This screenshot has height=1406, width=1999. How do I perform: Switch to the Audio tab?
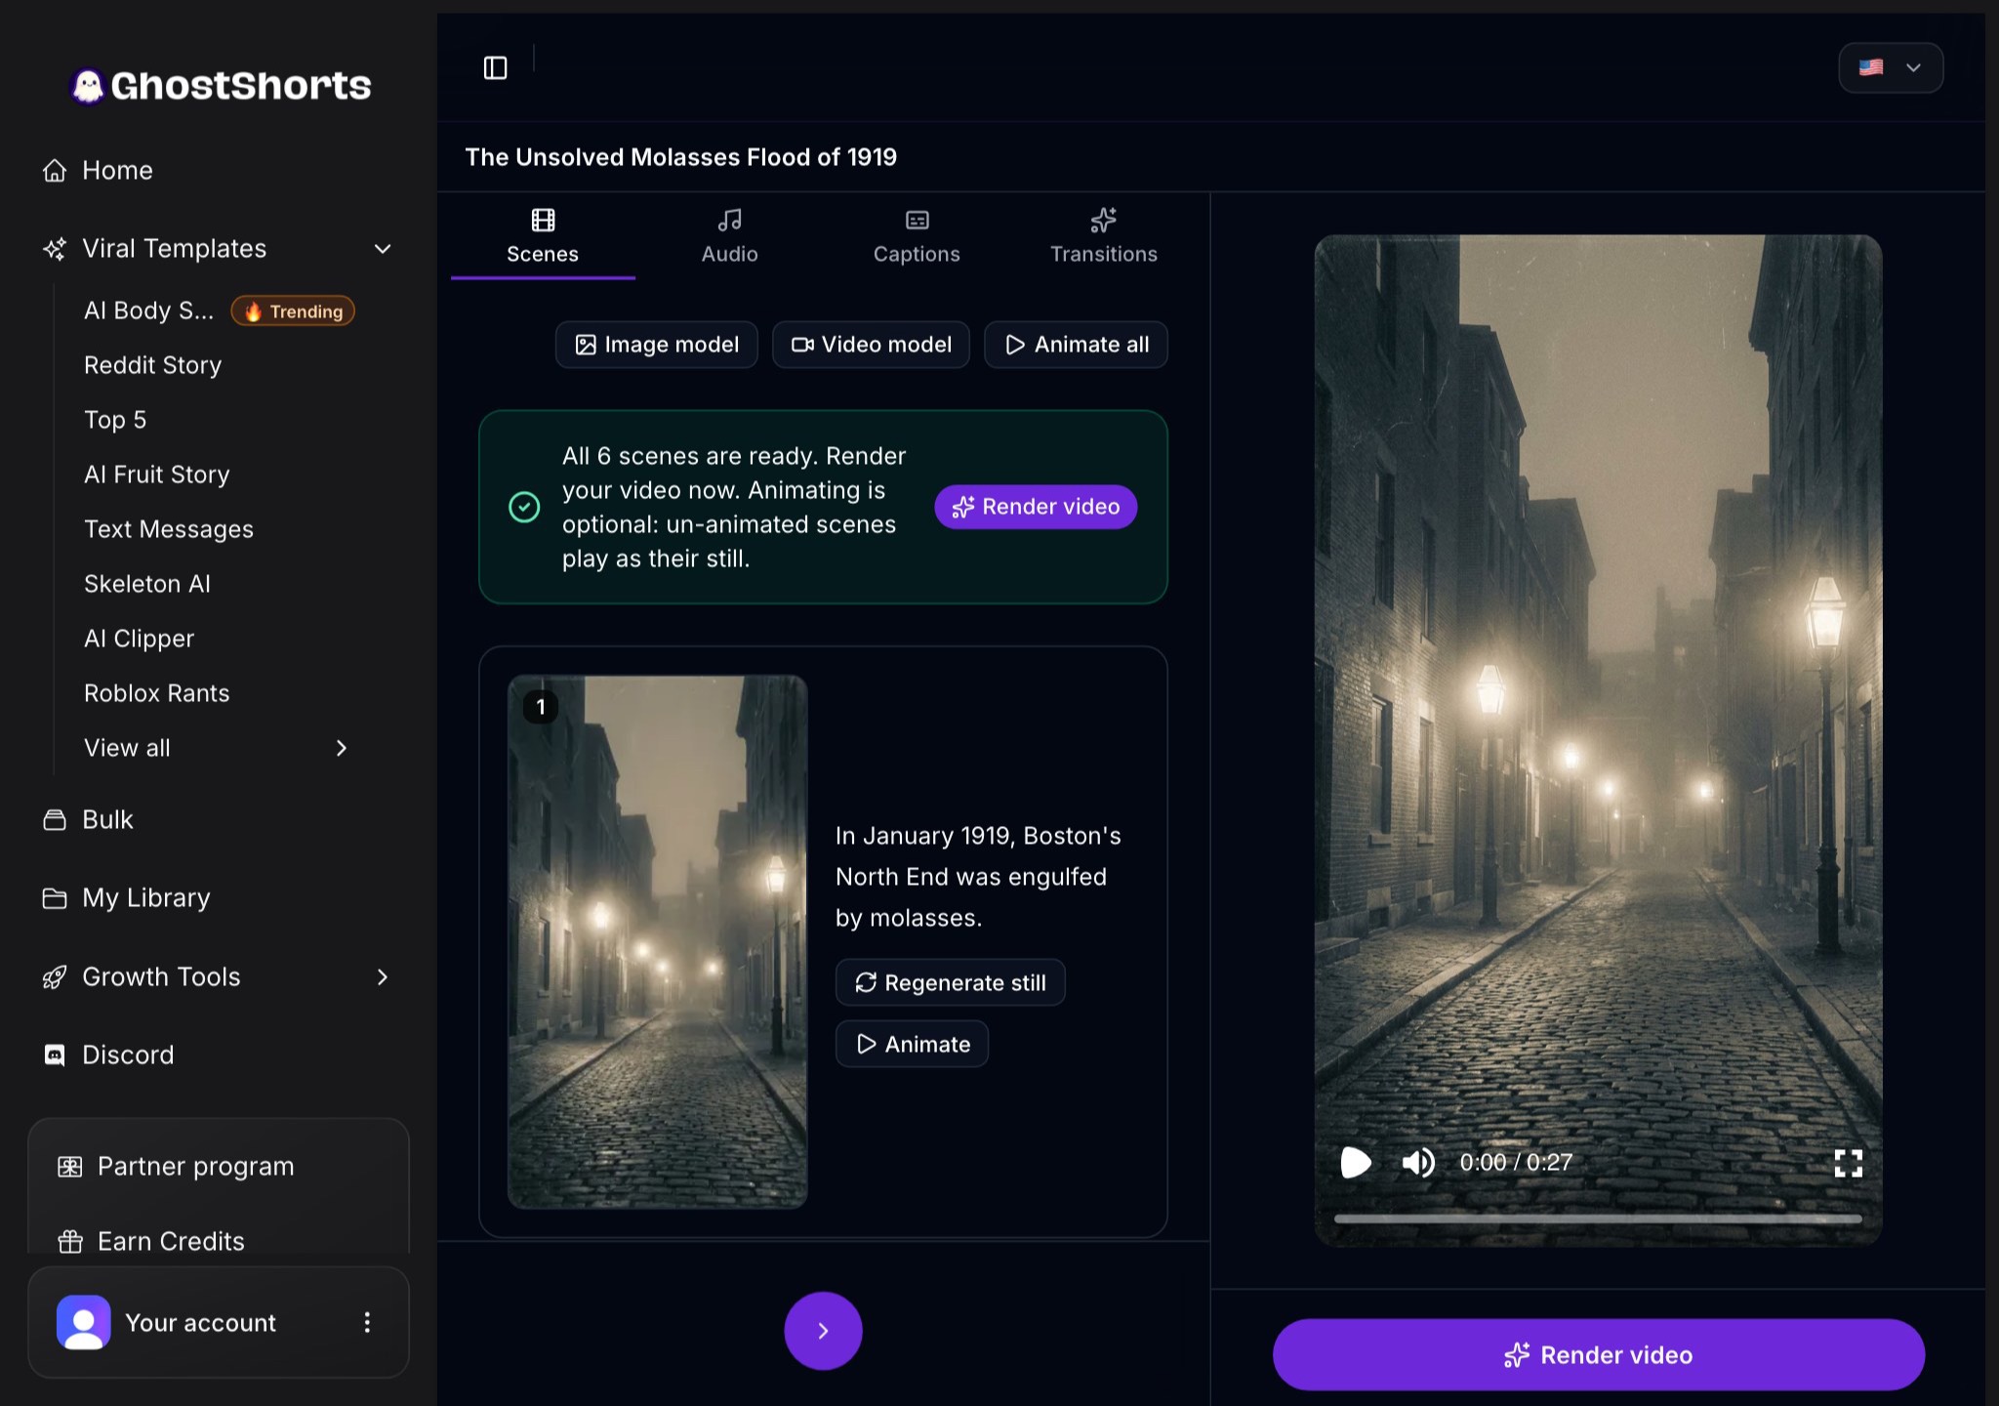pyautogui.click(x=730, y=237)
